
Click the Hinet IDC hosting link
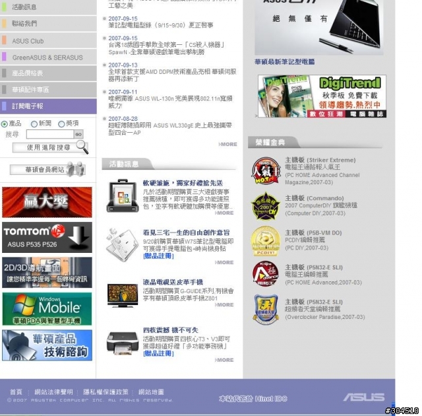[253, 398]
